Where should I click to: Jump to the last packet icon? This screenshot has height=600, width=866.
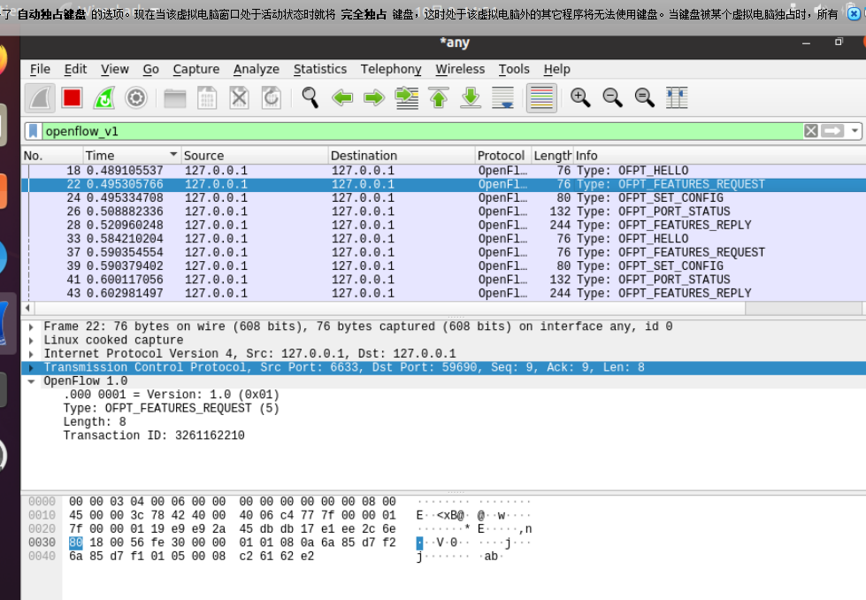coord(471,98)
